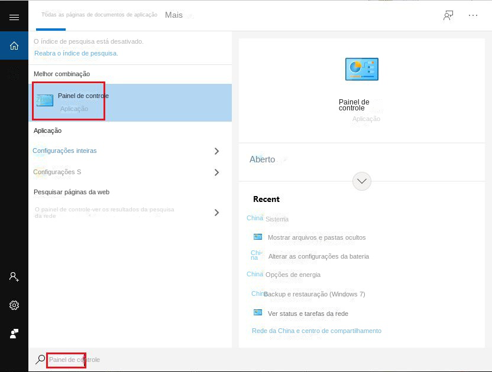Click the add account icon in the sidebar
The width and height of the screenshot is (492, 372).
pyautogui.click(x=14, y=276)
